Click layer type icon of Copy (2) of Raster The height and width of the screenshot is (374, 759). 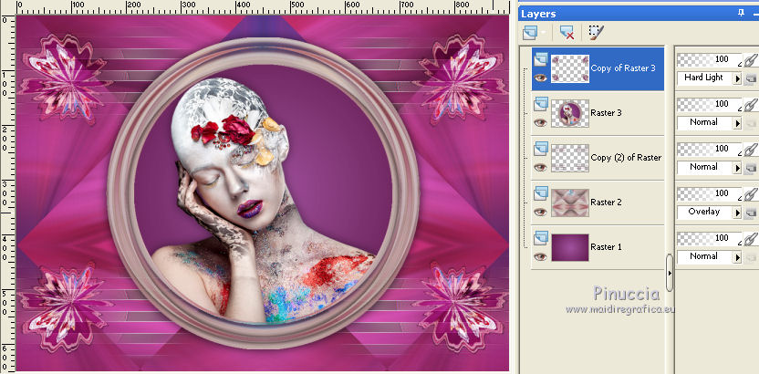541,149
